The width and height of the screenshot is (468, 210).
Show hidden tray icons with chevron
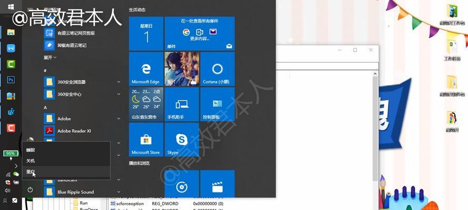(x=16, y=166)
